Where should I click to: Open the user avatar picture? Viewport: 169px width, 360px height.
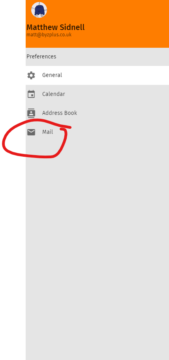[x=39, y=10]
